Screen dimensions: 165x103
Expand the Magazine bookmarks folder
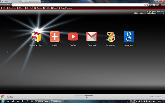(x=38, y=8)
